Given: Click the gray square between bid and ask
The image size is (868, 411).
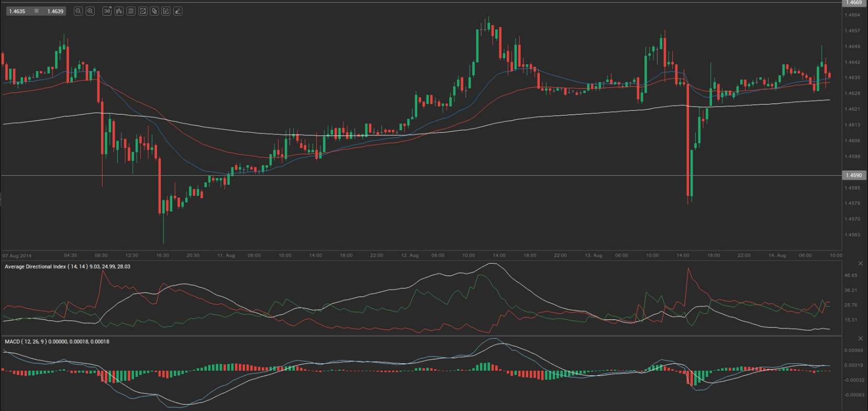Looking at the screenshot, I should click(36, 11).
